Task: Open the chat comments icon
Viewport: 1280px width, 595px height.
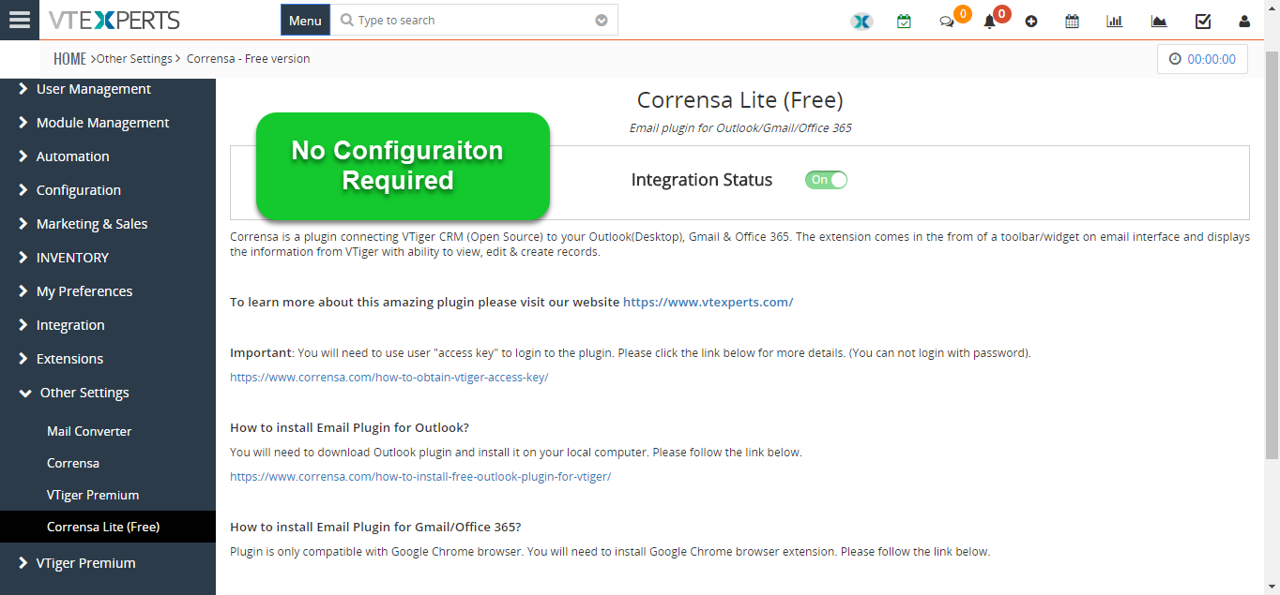Action: (x=947, y=22)
